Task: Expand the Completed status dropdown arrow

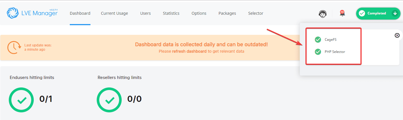Action: [x=395, y=13]
